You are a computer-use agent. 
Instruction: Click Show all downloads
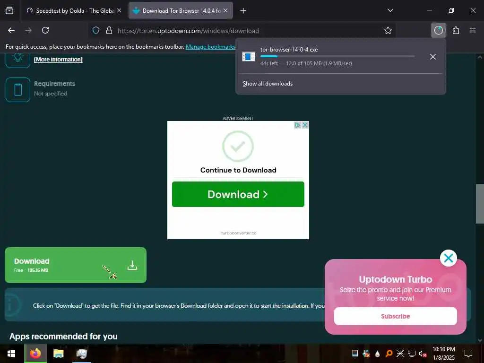[268, 84]
